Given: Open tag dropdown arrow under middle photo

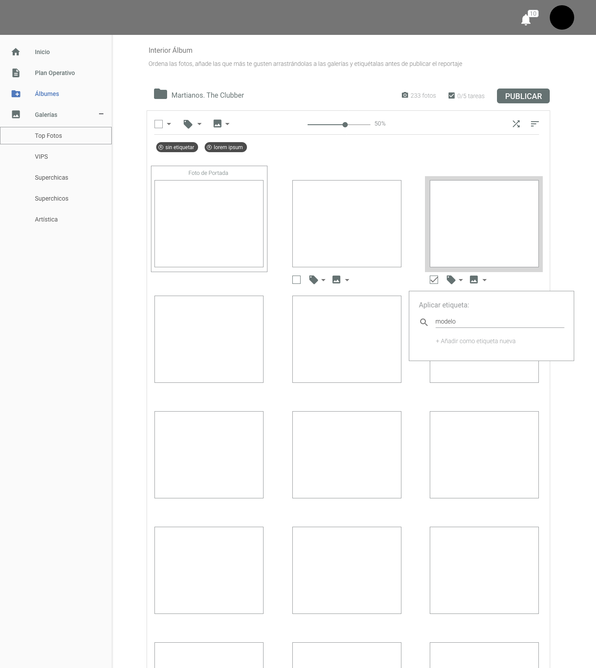Looking at the screenshot, I should tap(323, 280).
